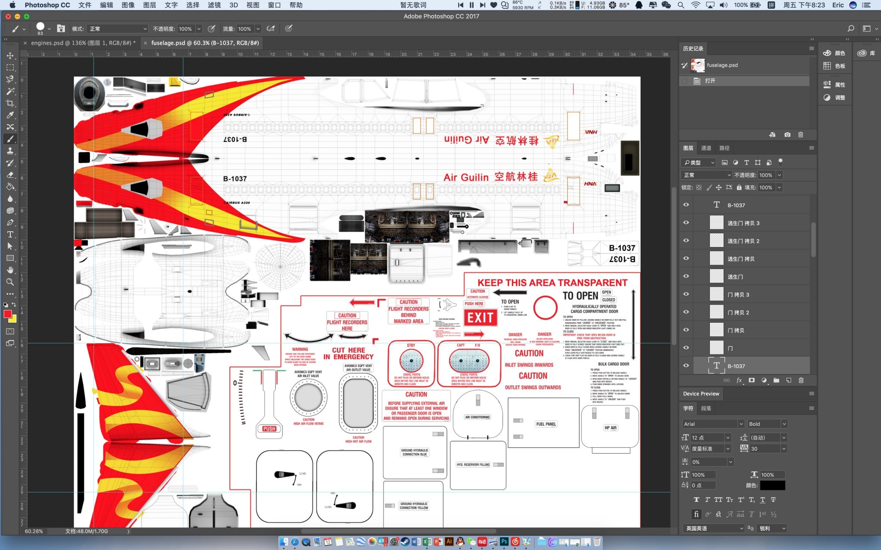
Task: Switch to 路径 paths tab
Action: pos(724,148)
